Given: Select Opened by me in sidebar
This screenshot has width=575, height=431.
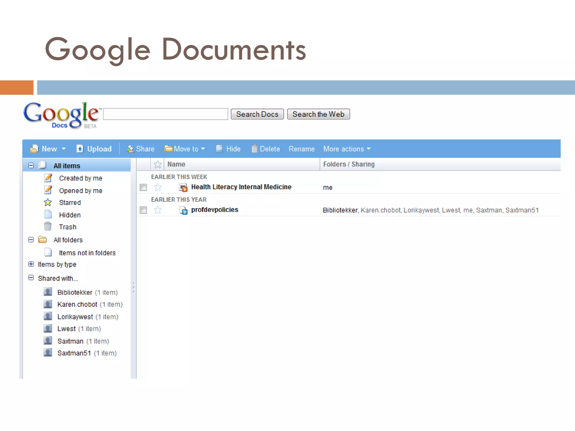Looking at the screenshot, I should (81, 191).
